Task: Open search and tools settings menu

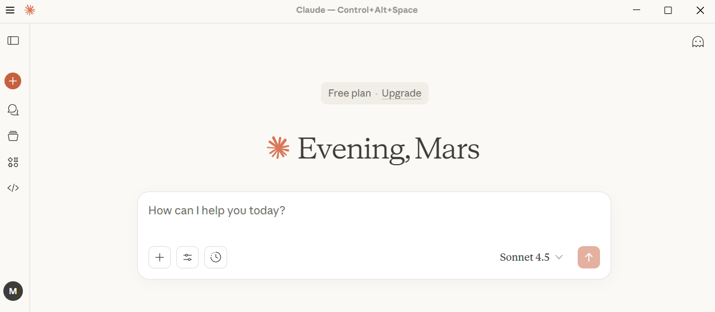Action: (x=188, y=257)
